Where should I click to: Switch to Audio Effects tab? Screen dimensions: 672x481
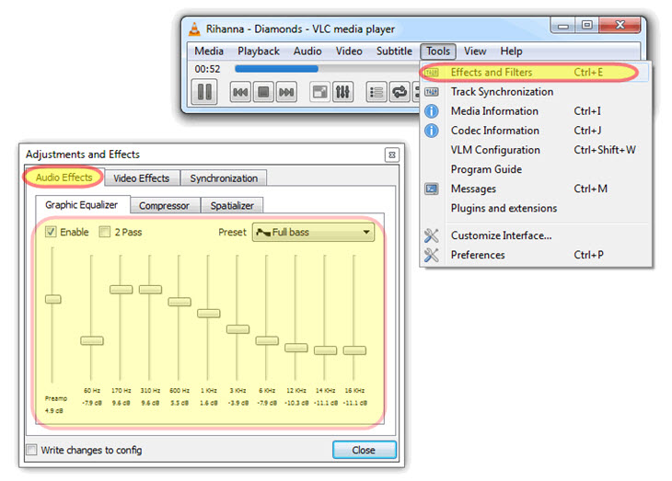pyautogui.click(x=64, y=178)
